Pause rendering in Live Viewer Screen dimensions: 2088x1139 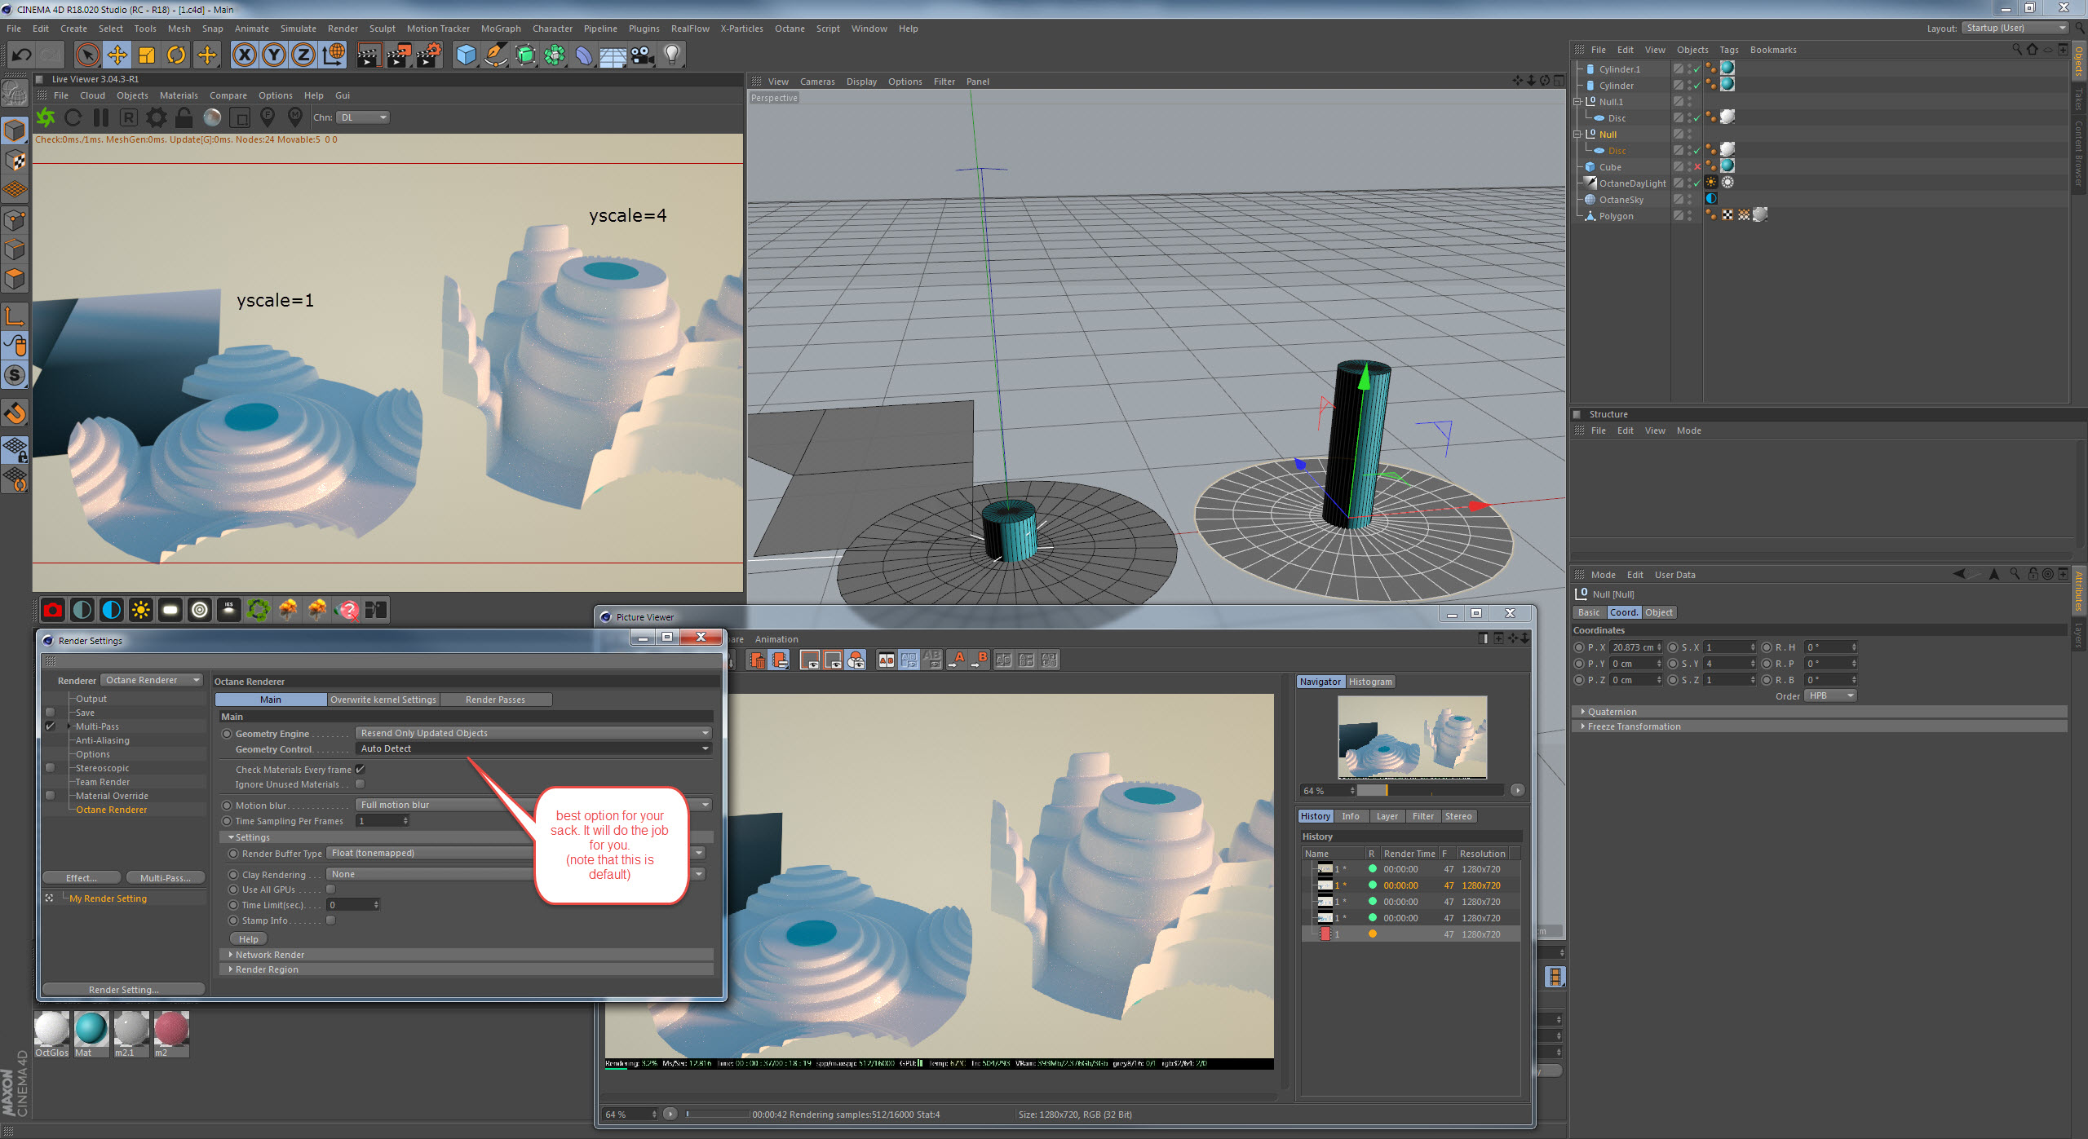point(101,117)
